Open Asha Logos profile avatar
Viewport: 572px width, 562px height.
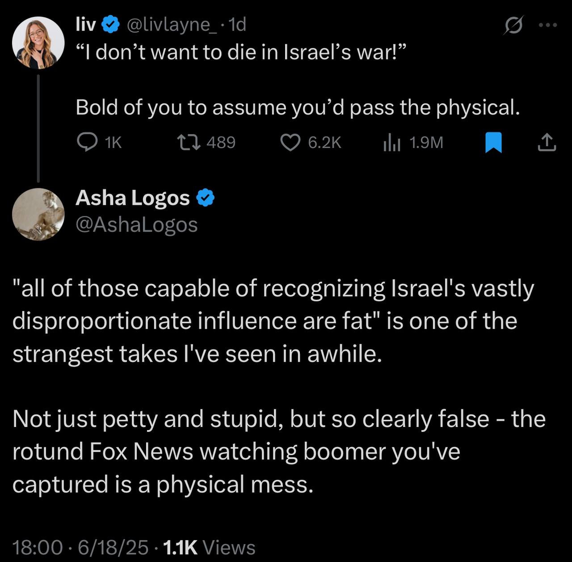point(38,214)
